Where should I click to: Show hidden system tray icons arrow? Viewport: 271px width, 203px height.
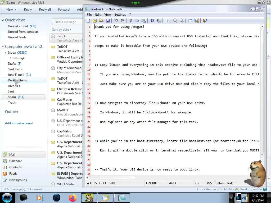[231, 198]
